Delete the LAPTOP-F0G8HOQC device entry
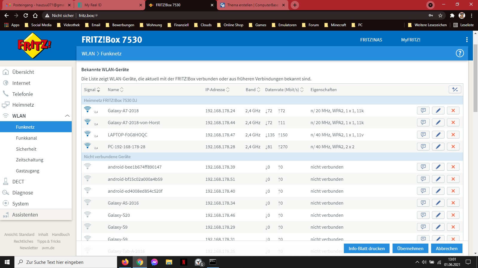Screen dimensions: 478x268 pyautogui.click(x=453, y=135)
